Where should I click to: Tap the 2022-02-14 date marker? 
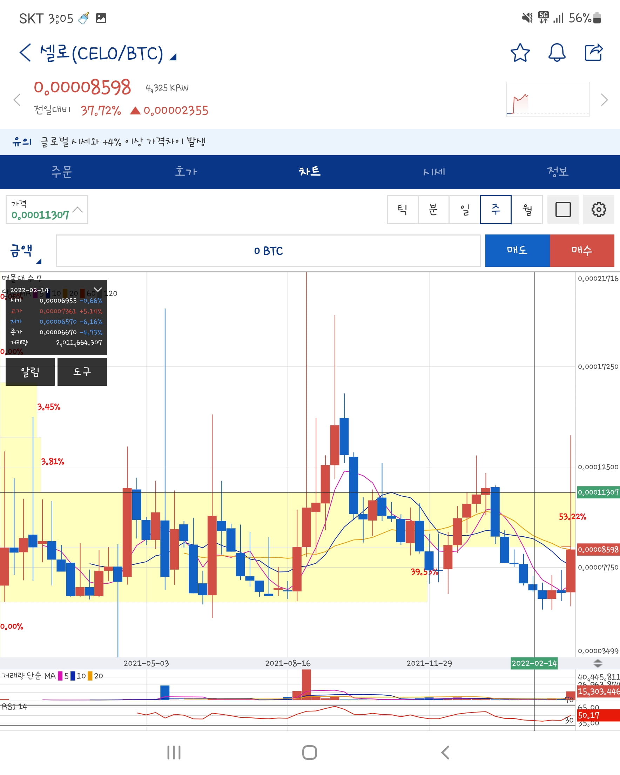point(534,663)
